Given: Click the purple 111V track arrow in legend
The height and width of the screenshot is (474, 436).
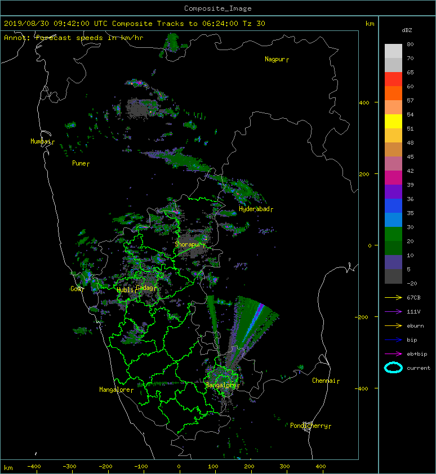Looking at the screenshot, I should click(393, 312).
